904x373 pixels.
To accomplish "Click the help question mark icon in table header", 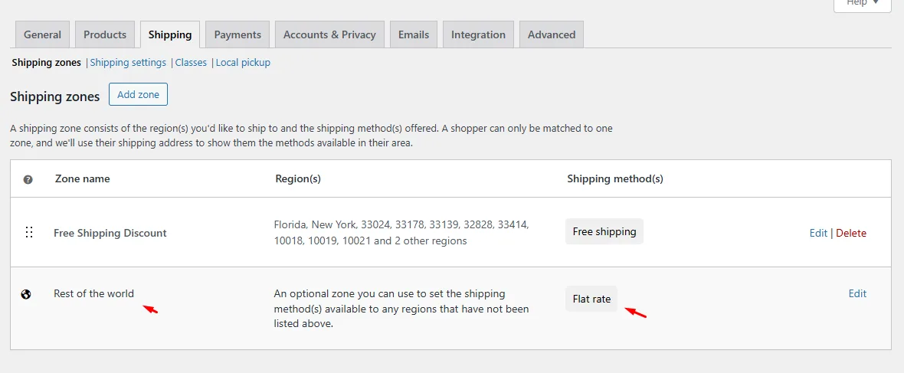I will pos(28,179).
